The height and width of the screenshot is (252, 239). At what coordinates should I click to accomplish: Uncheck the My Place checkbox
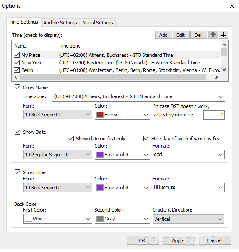coord(16,55)
